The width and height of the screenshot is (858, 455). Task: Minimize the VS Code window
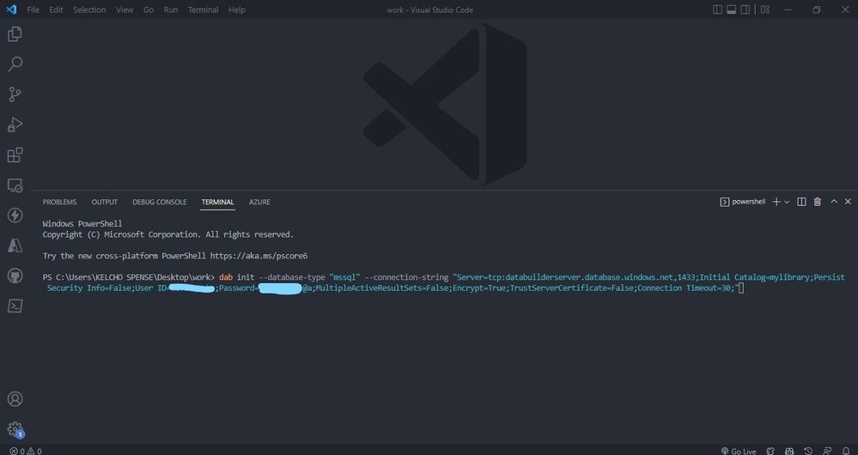pos(788,9)
